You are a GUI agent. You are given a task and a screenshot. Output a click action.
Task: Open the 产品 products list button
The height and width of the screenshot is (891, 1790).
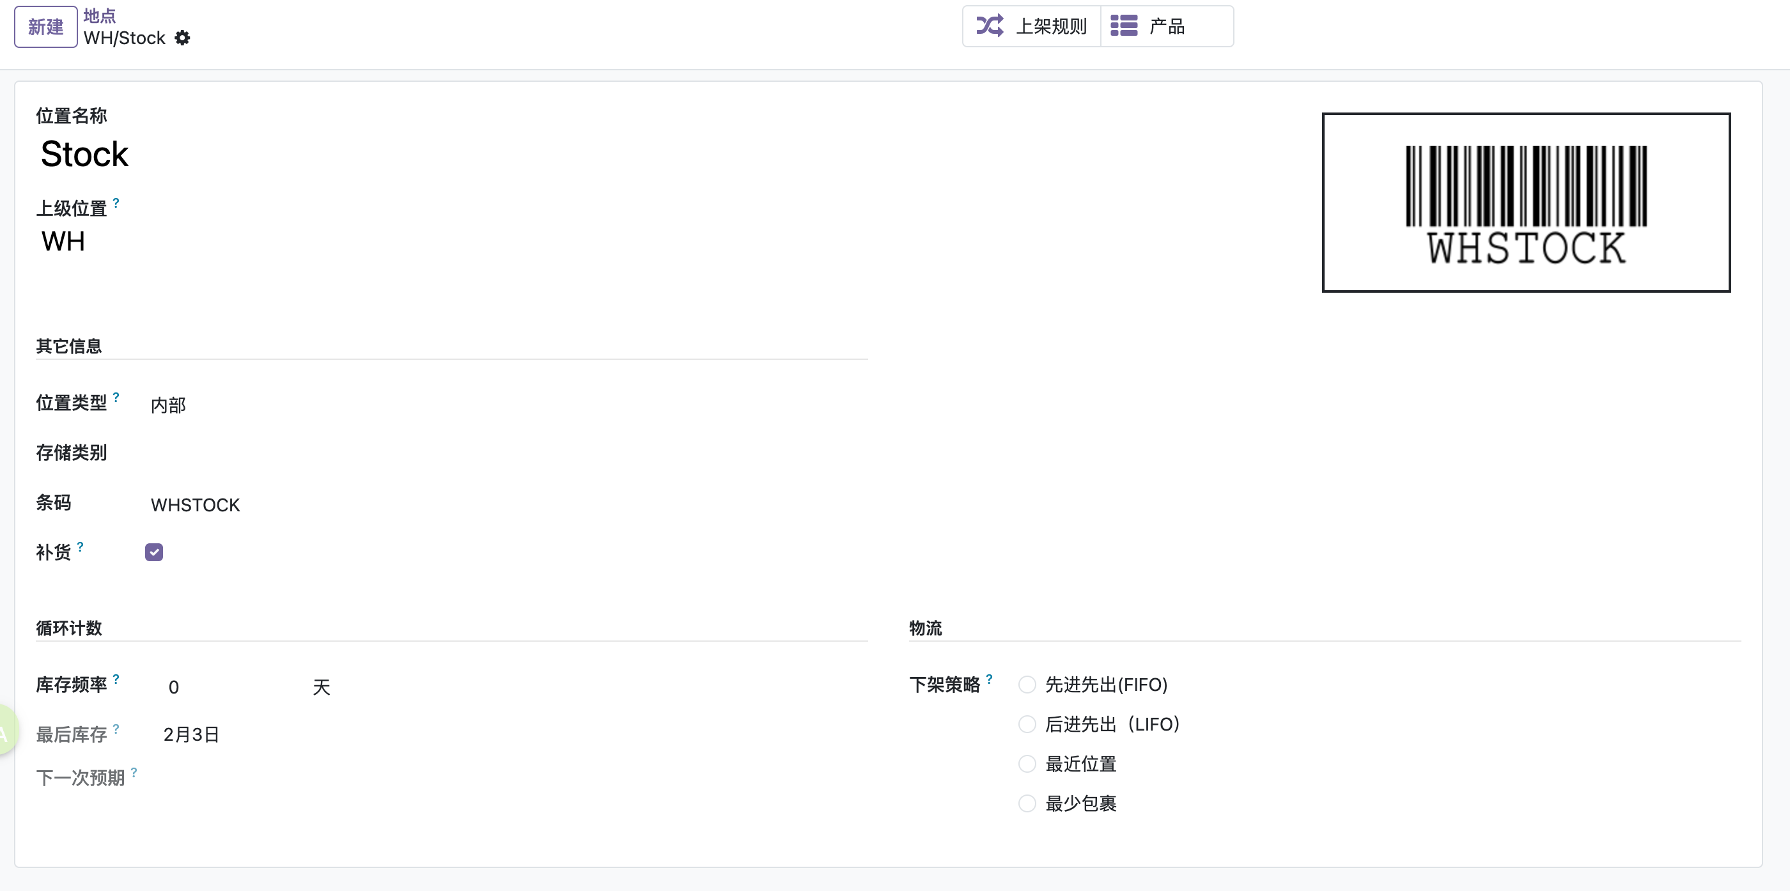1167,26
